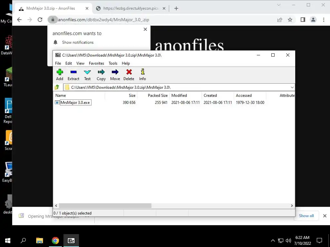Close the AnonFiles tab
This screenshot has width=330, height=247.
(87, 8)
